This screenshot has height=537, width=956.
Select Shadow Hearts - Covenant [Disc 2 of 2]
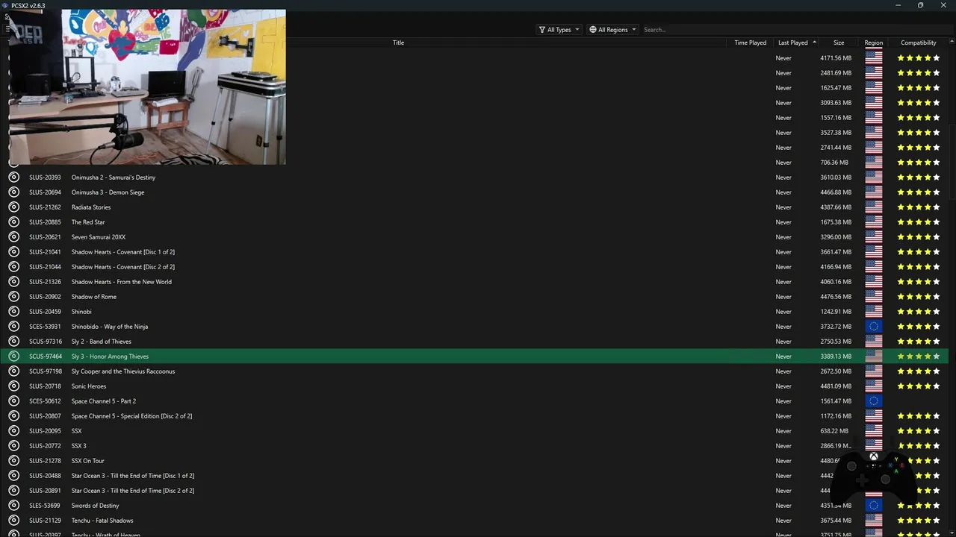(x=123, y=267)
